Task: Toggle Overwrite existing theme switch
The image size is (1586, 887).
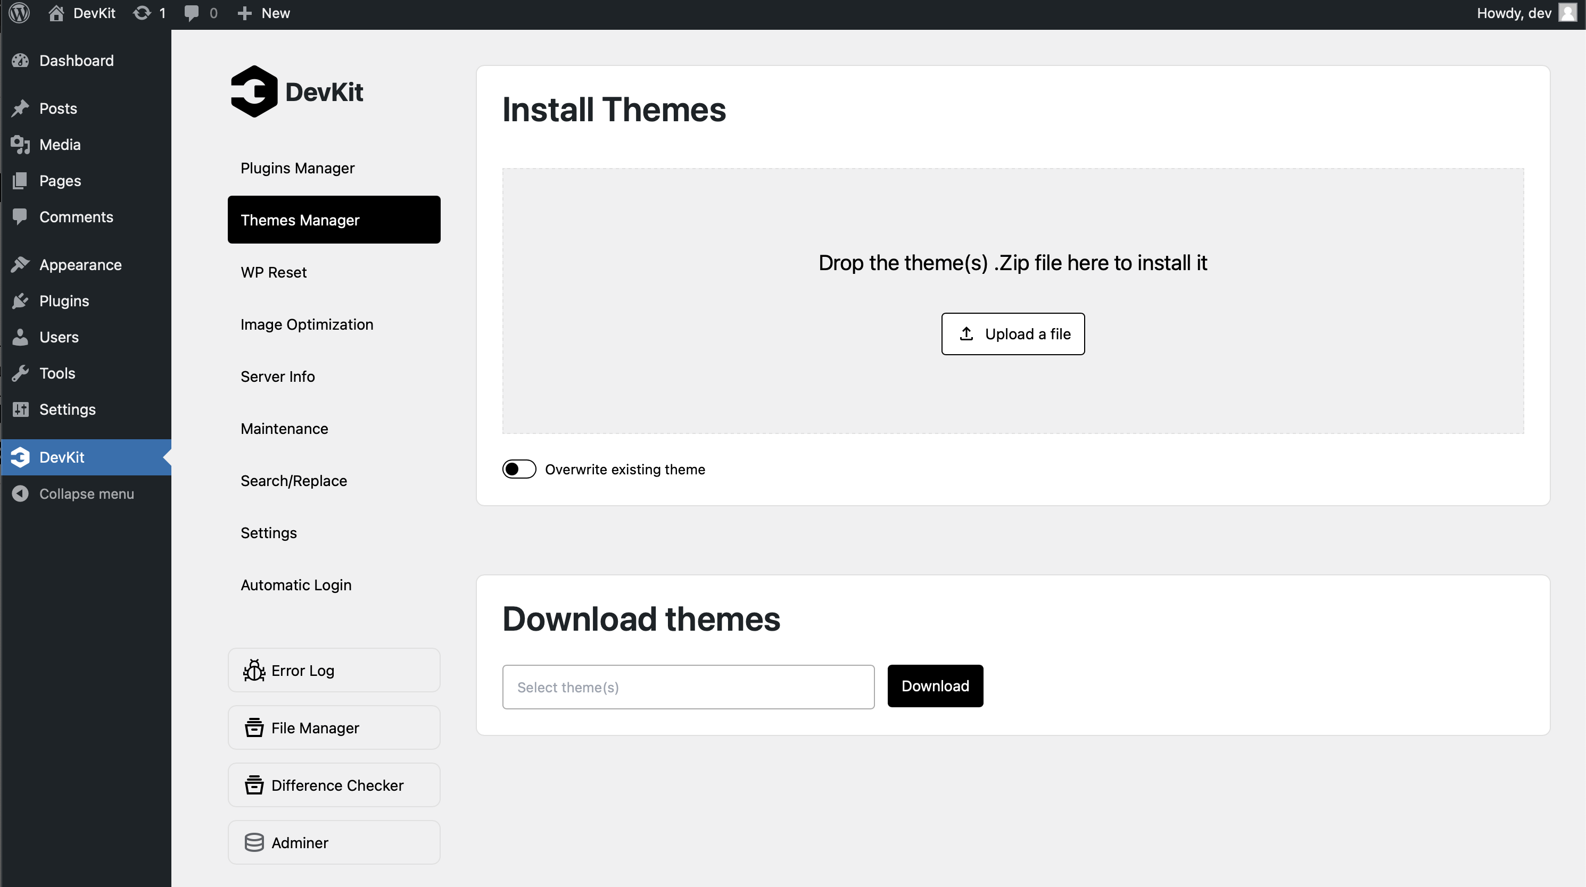Action: click(519, 468)
